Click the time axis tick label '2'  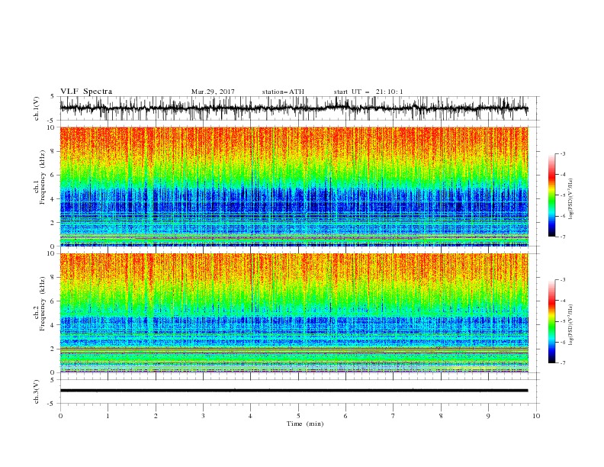pos(156,416)
